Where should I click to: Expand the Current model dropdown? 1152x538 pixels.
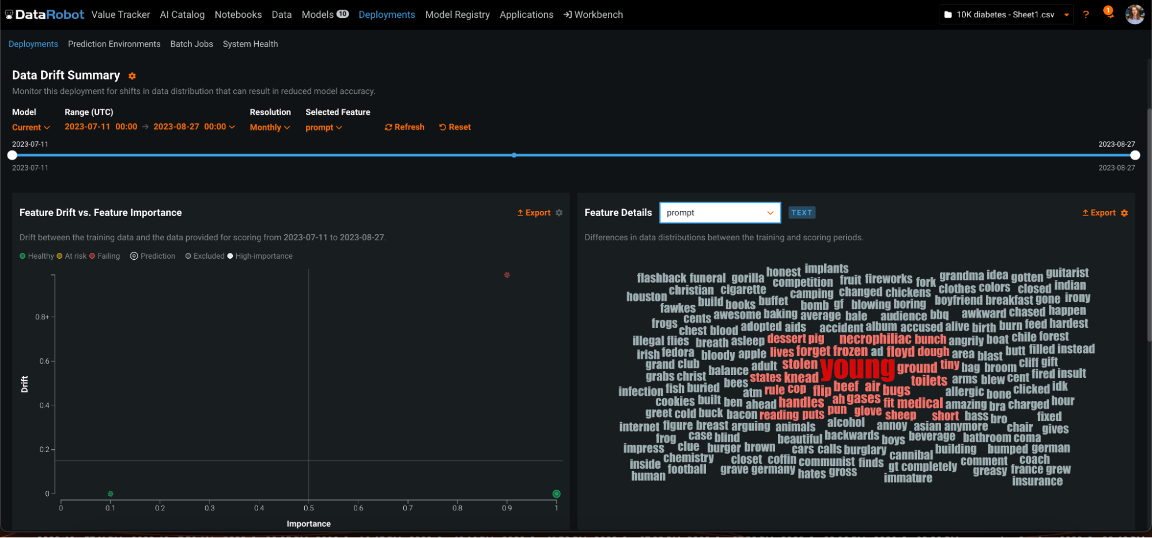31,127
